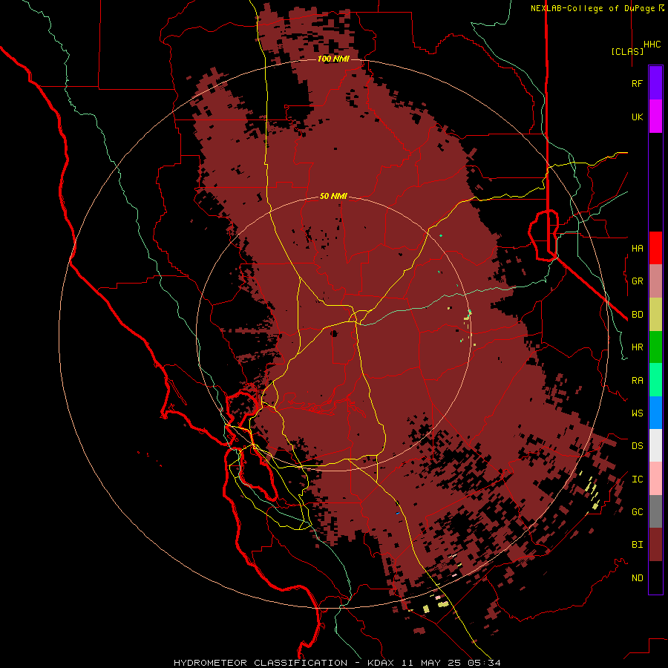Click the UK magenta legend swatch
The height and width of the screenshot is (668, 668).
[x=655, y=117]
